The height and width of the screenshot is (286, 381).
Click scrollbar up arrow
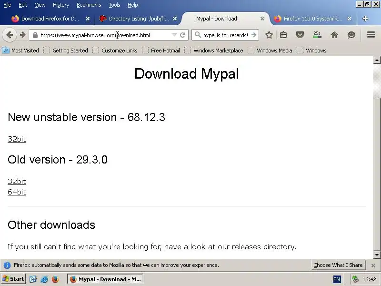click(377, 60)
